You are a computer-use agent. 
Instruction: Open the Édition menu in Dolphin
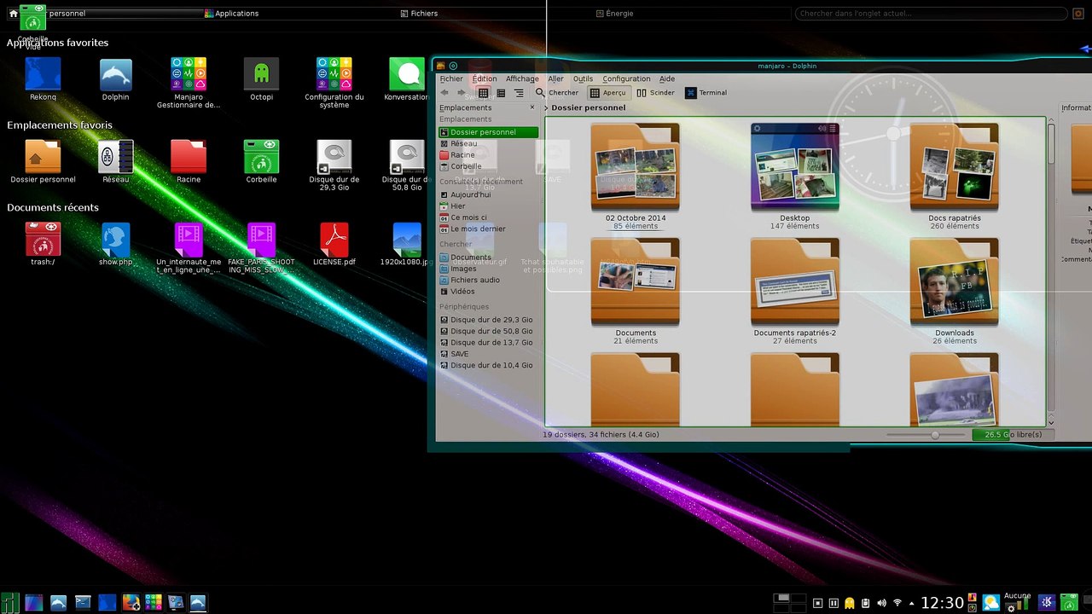click(x=485, y=78)
